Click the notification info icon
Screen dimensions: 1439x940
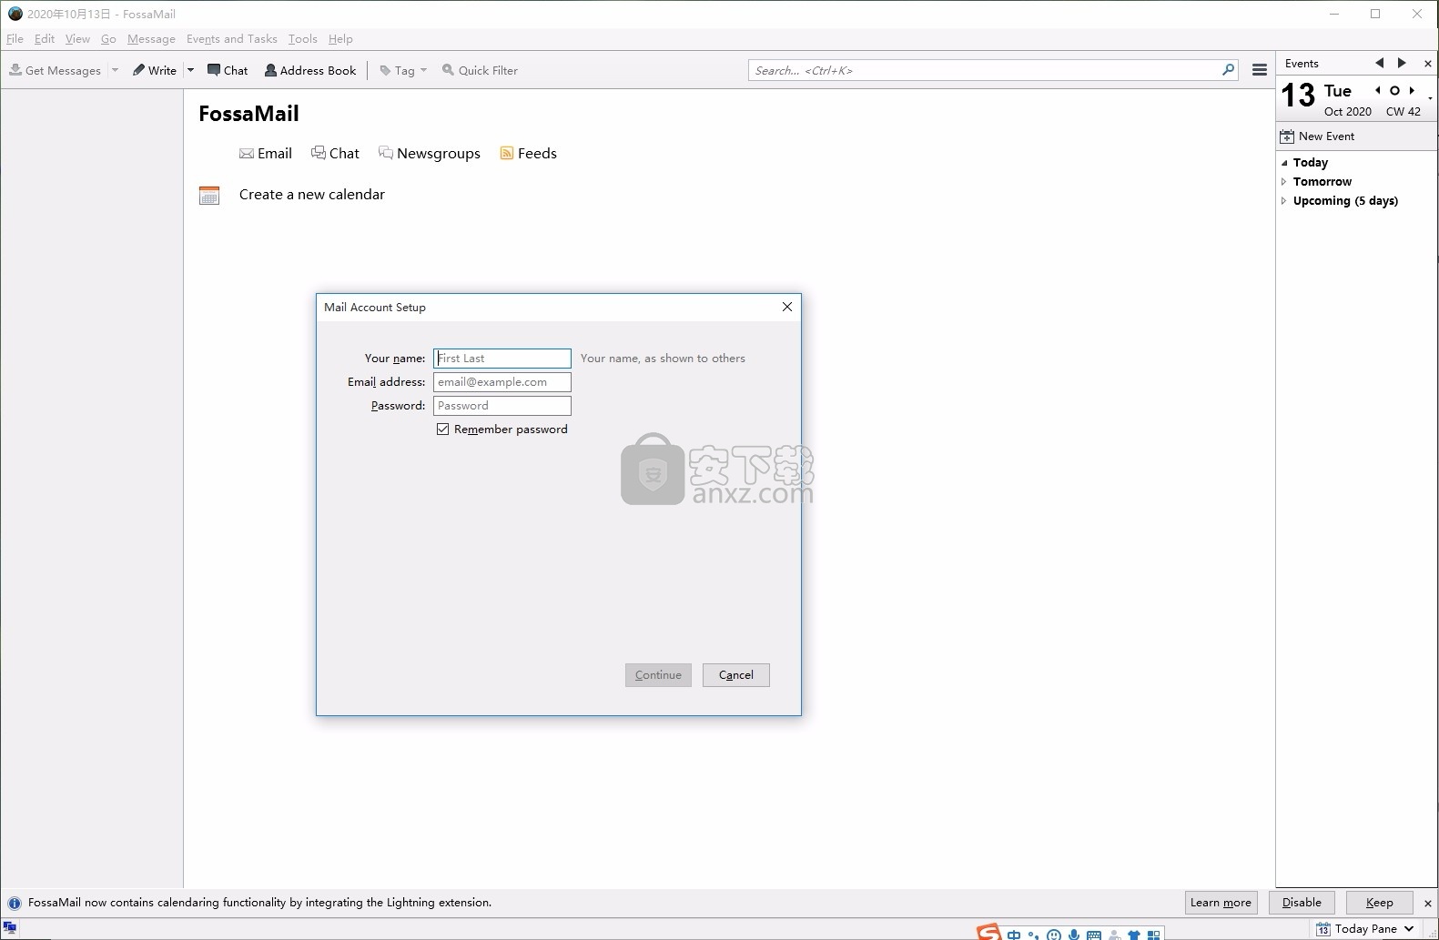(x=15, y=903)
